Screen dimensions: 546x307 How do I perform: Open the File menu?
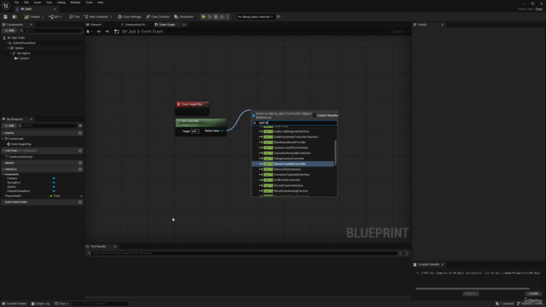coord(16,3)
